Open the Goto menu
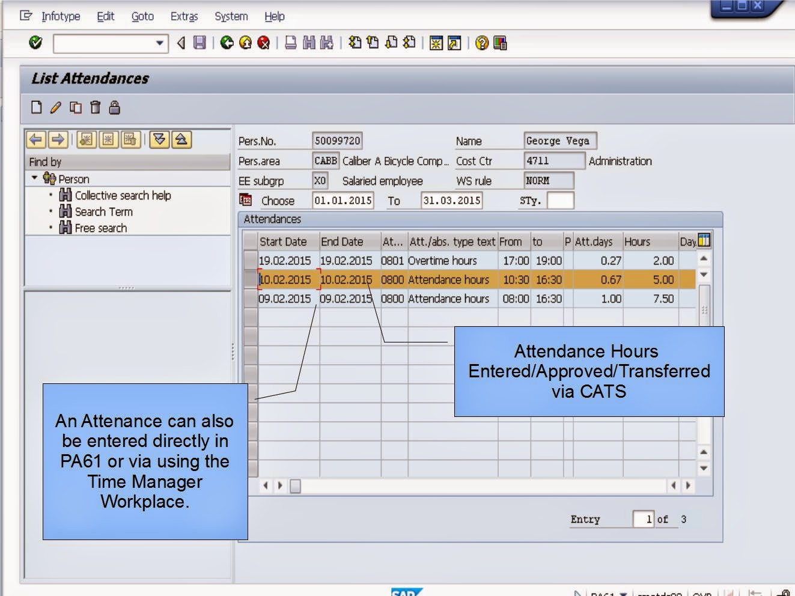 click(142, 16)
